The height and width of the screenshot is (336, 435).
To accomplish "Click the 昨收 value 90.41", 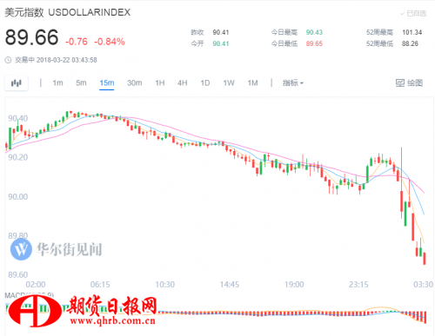I will pyautogui.click(x=221, y=32).
